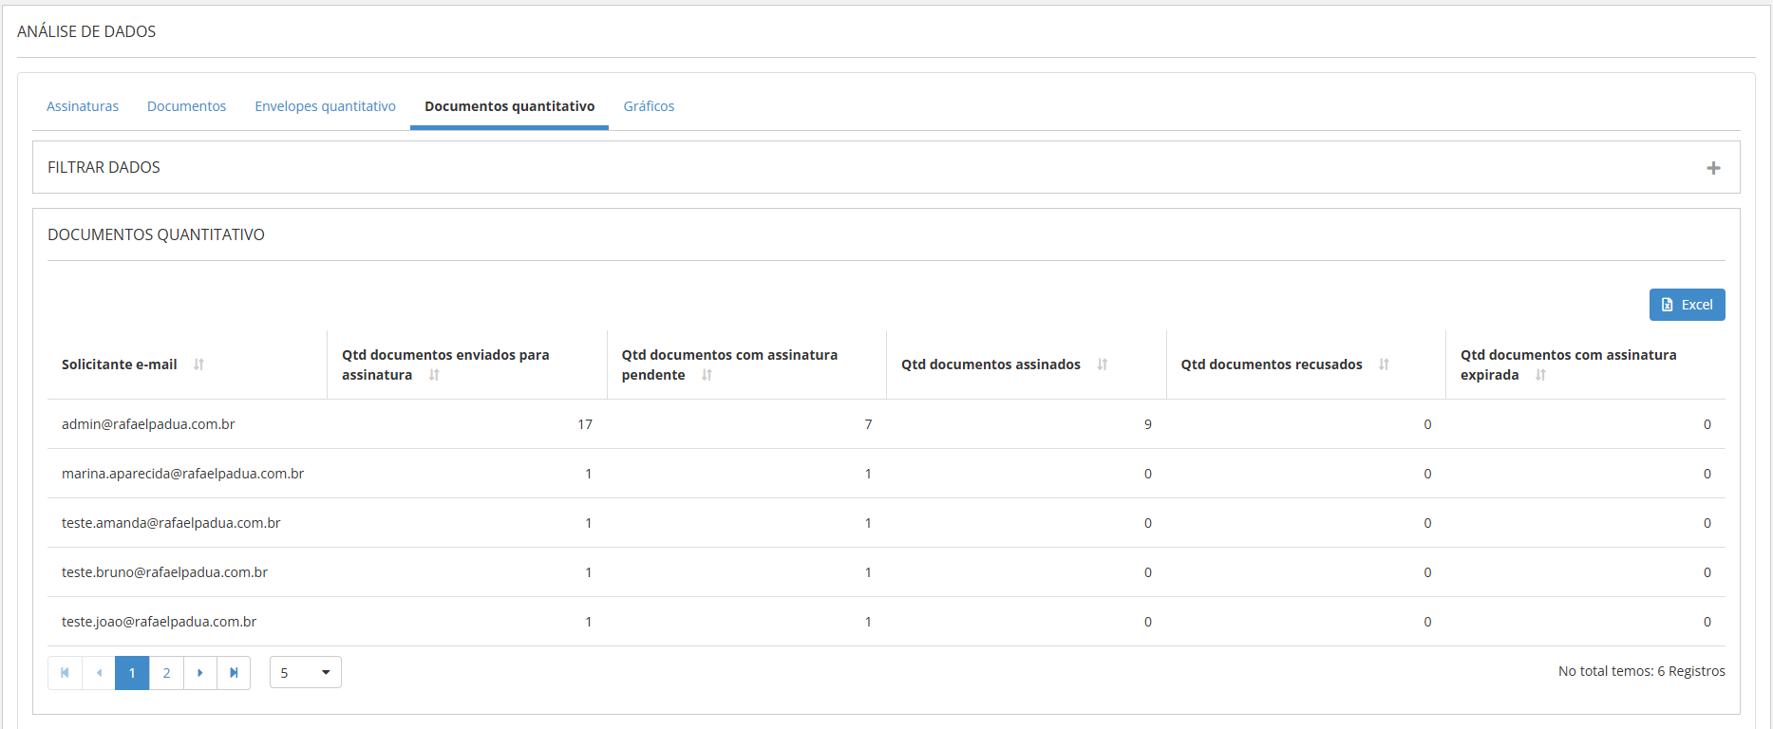Viewport: 1773px width, 729px height.
Task: Export table with Excel button
Action: click(1687, 305)
